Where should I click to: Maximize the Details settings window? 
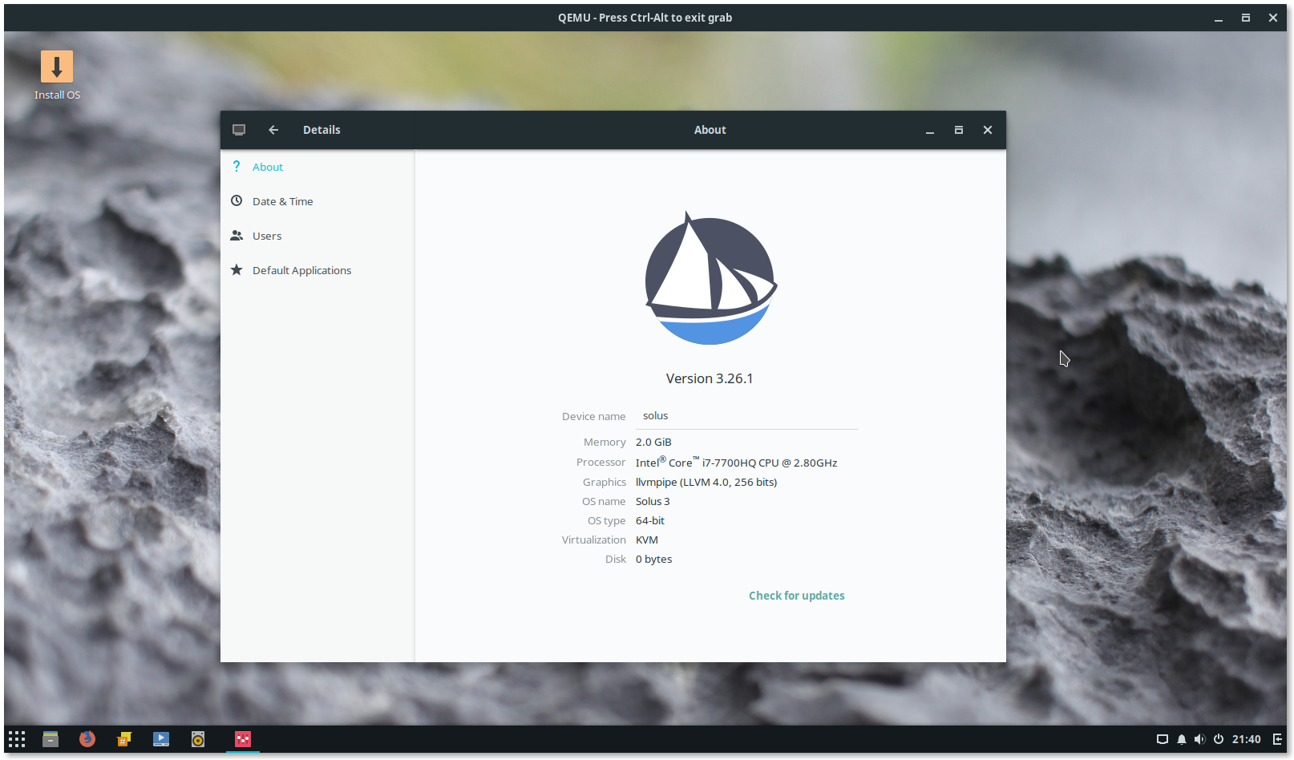coord(959,130)
